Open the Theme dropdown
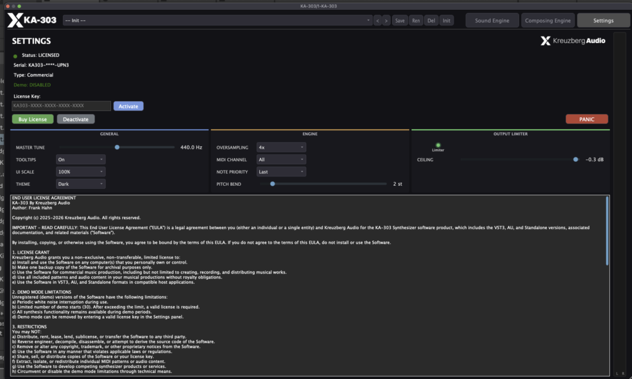 [x=81, y=184]
